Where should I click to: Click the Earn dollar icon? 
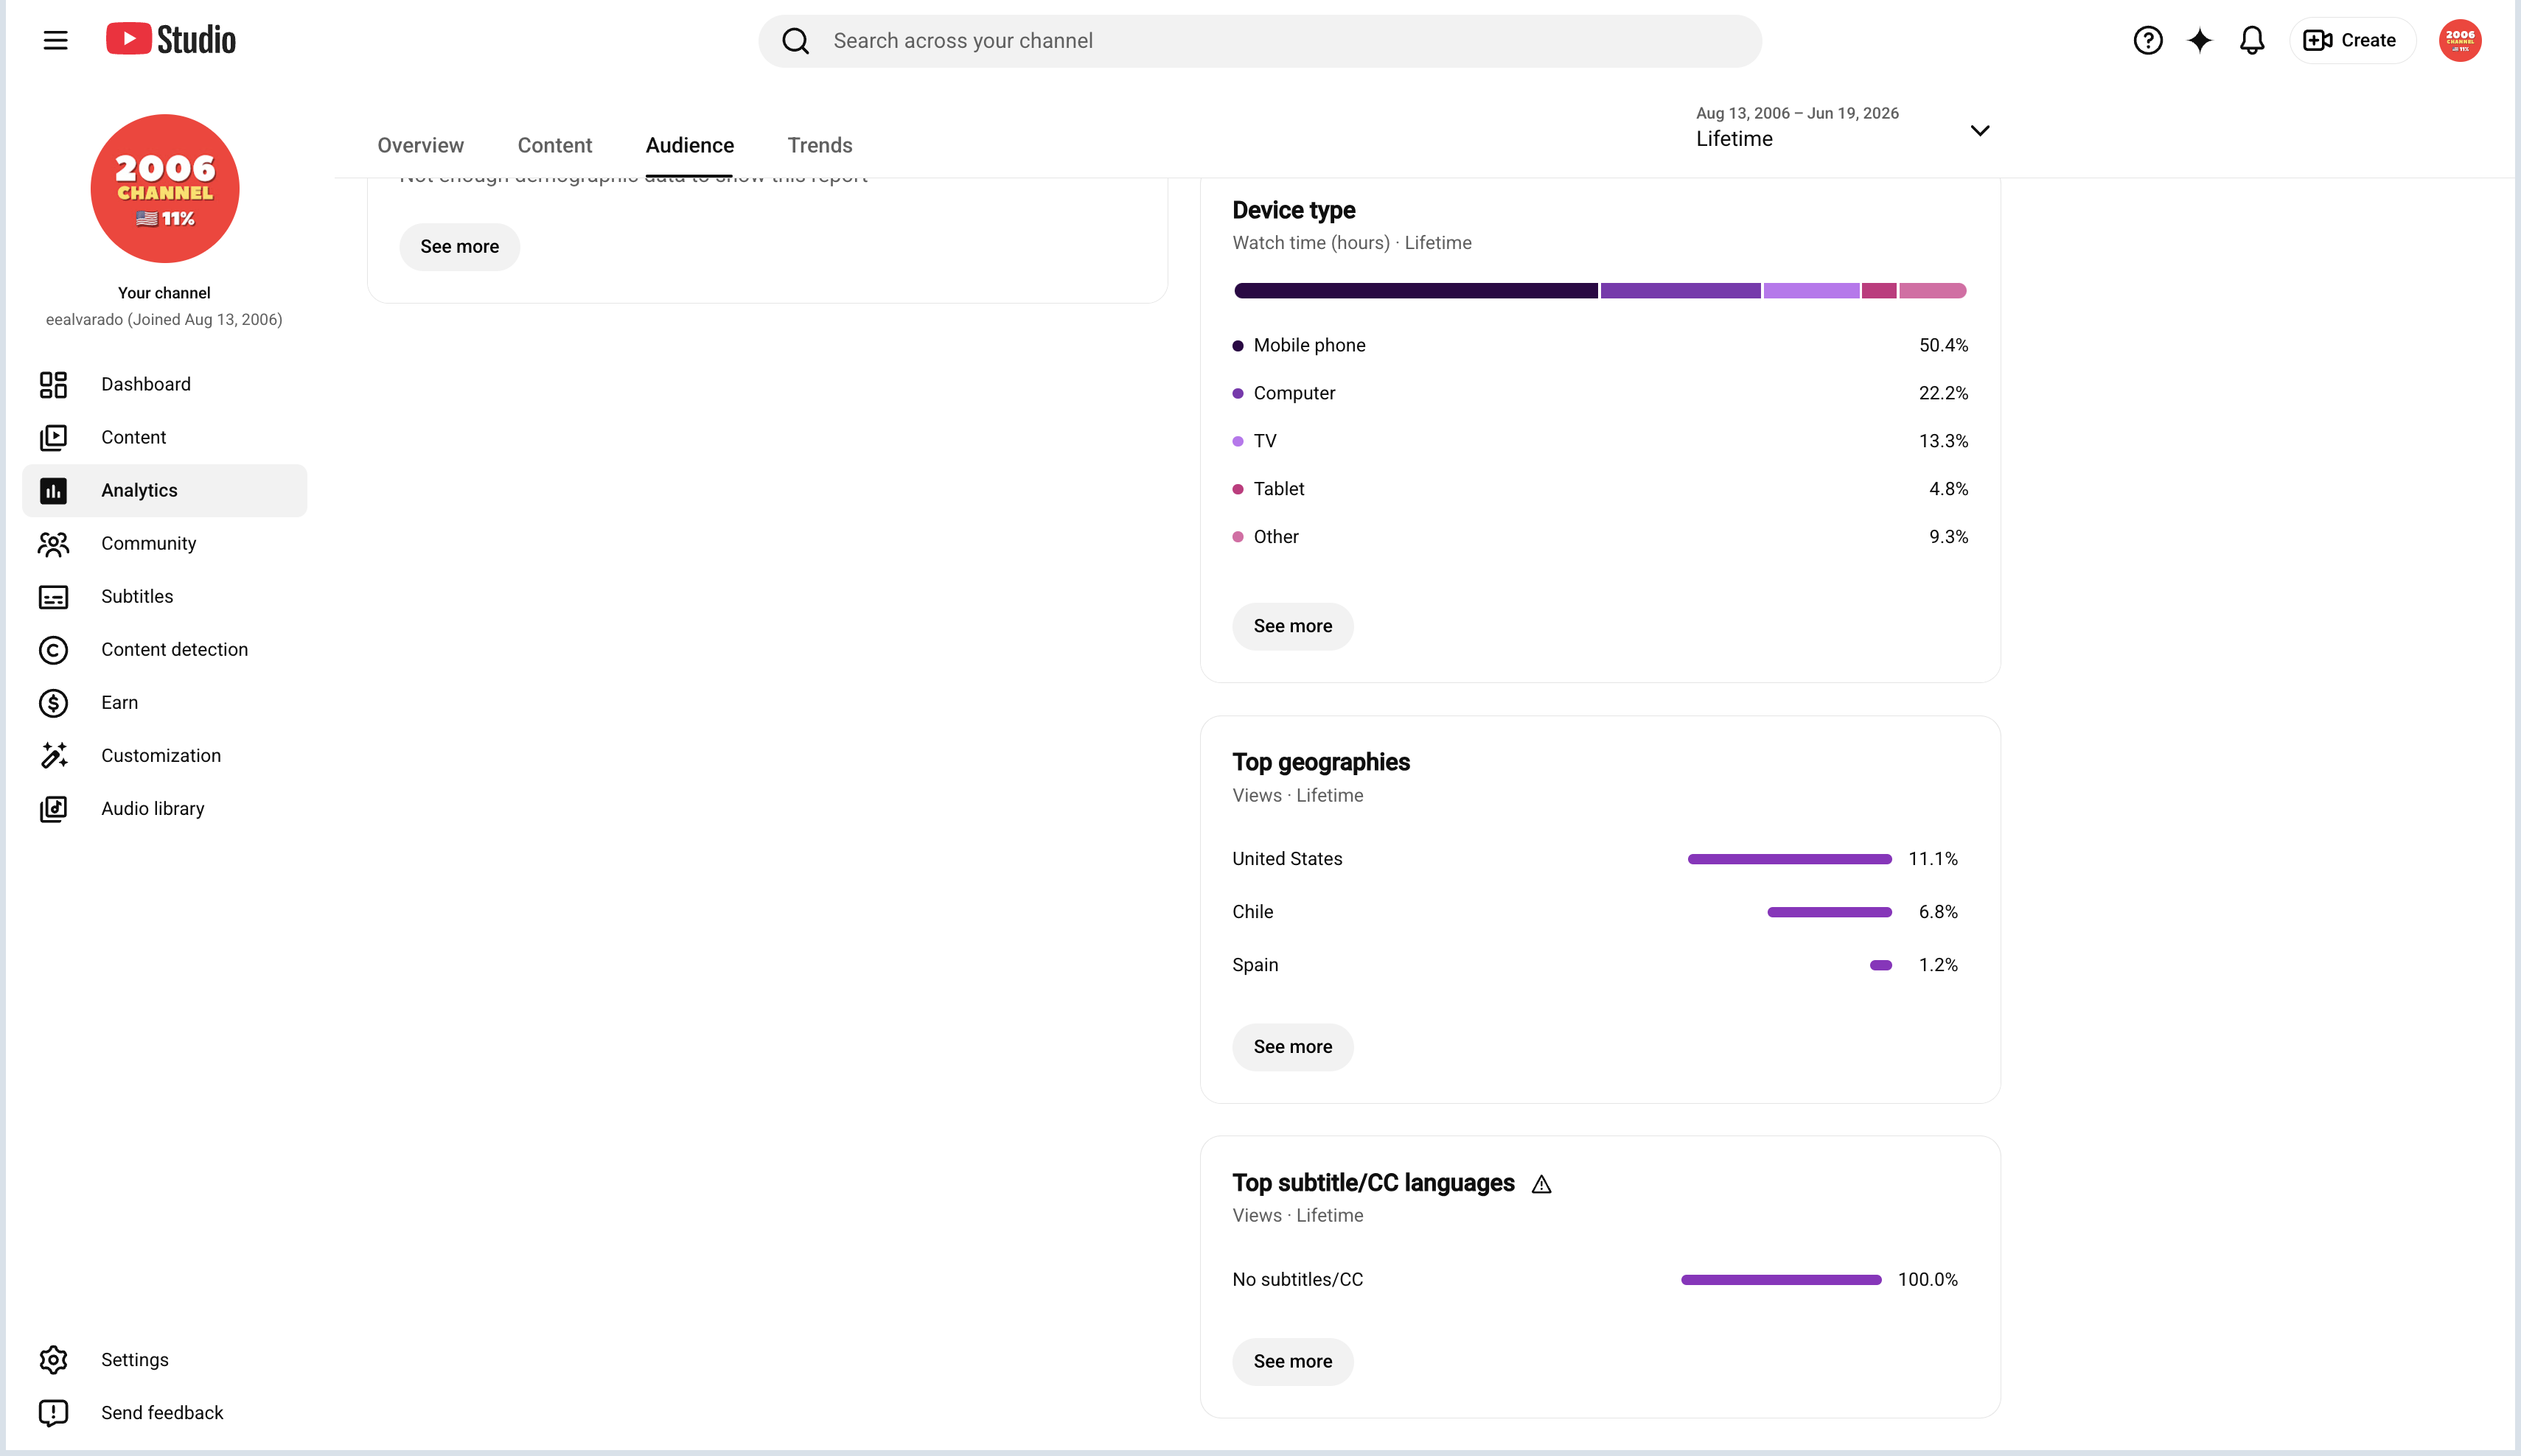[53, 702]
